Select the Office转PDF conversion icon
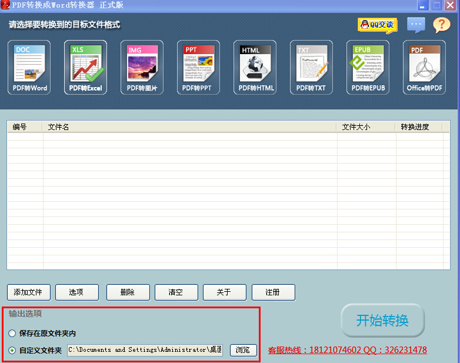Image resolution: width=460 pixels, height=363 pixels. [424, 67]
